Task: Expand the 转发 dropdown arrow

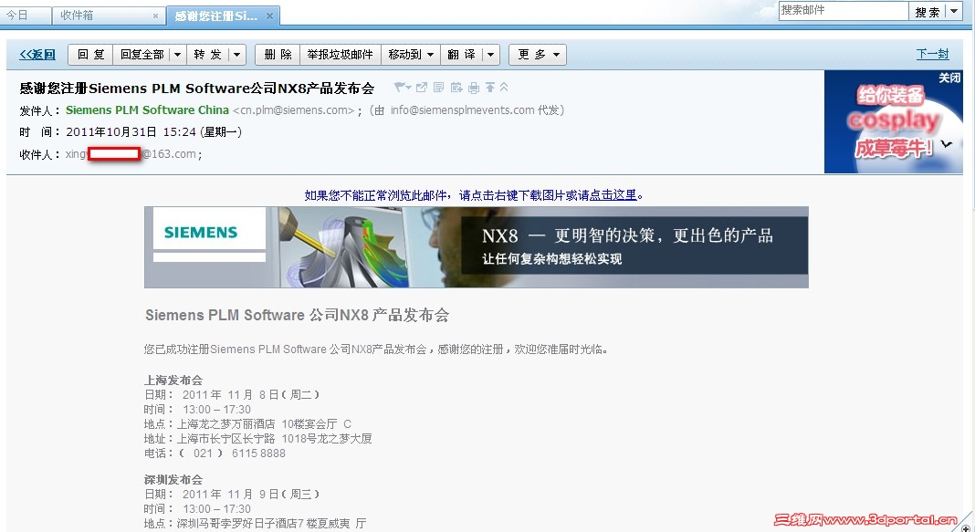Action: [237, 55]
